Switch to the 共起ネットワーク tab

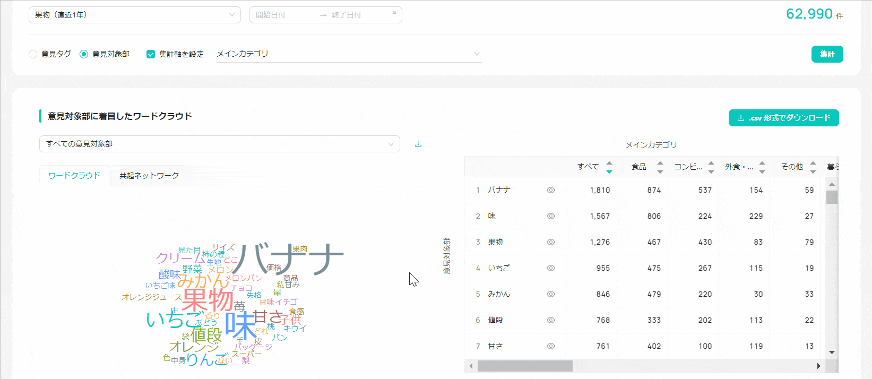tap(149, 176)
